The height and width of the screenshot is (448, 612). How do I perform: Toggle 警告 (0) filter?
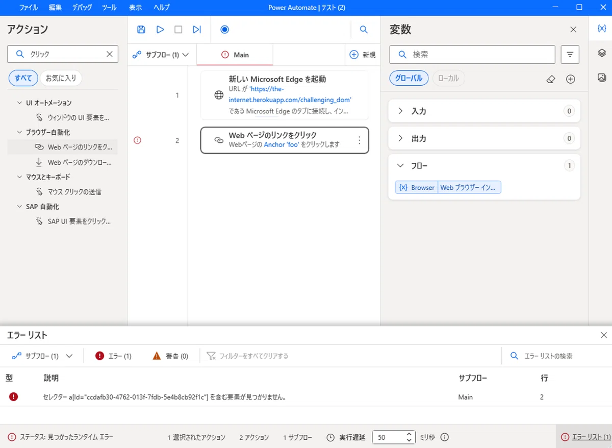click(x=170, y=356)
